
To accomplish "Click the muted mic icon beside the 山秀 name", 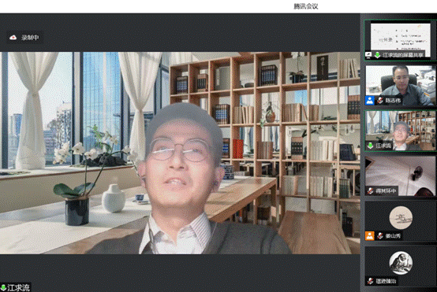I will (x=380, y=236).
